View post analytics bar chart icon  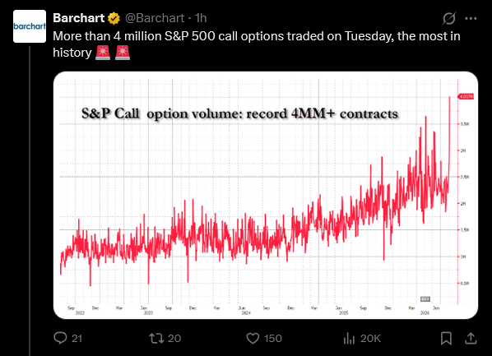[x=349, y=338]
